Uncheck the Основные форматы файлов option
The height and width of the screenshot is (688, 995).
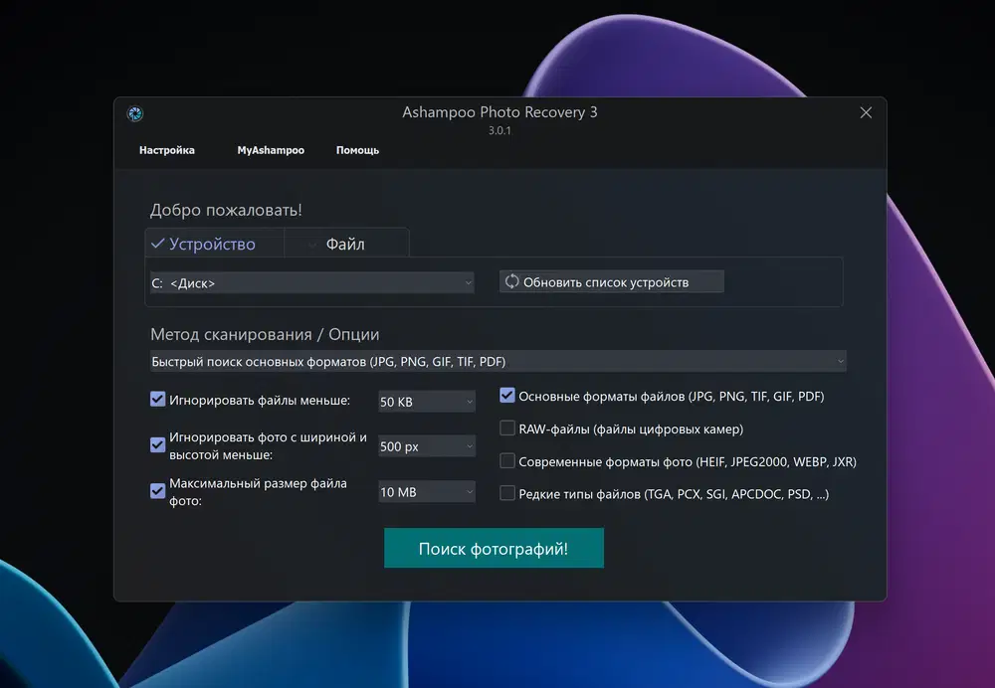coord(507,395)
